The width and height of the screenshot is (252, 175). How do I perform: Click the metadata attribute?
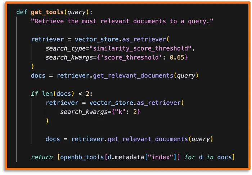[x=126, y=157]
